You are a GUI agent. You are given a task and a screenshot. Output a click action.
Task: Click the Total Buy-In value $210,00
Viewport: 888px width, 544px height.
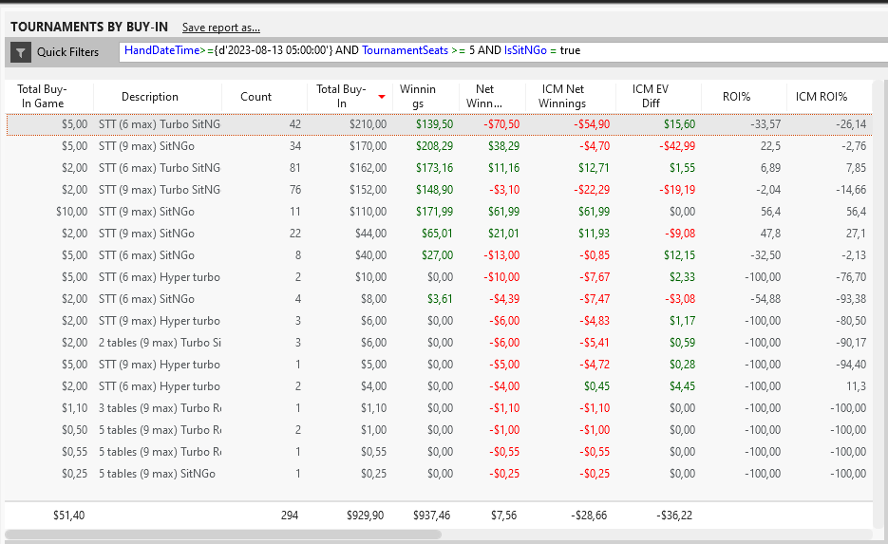click(x=368, y=124)
